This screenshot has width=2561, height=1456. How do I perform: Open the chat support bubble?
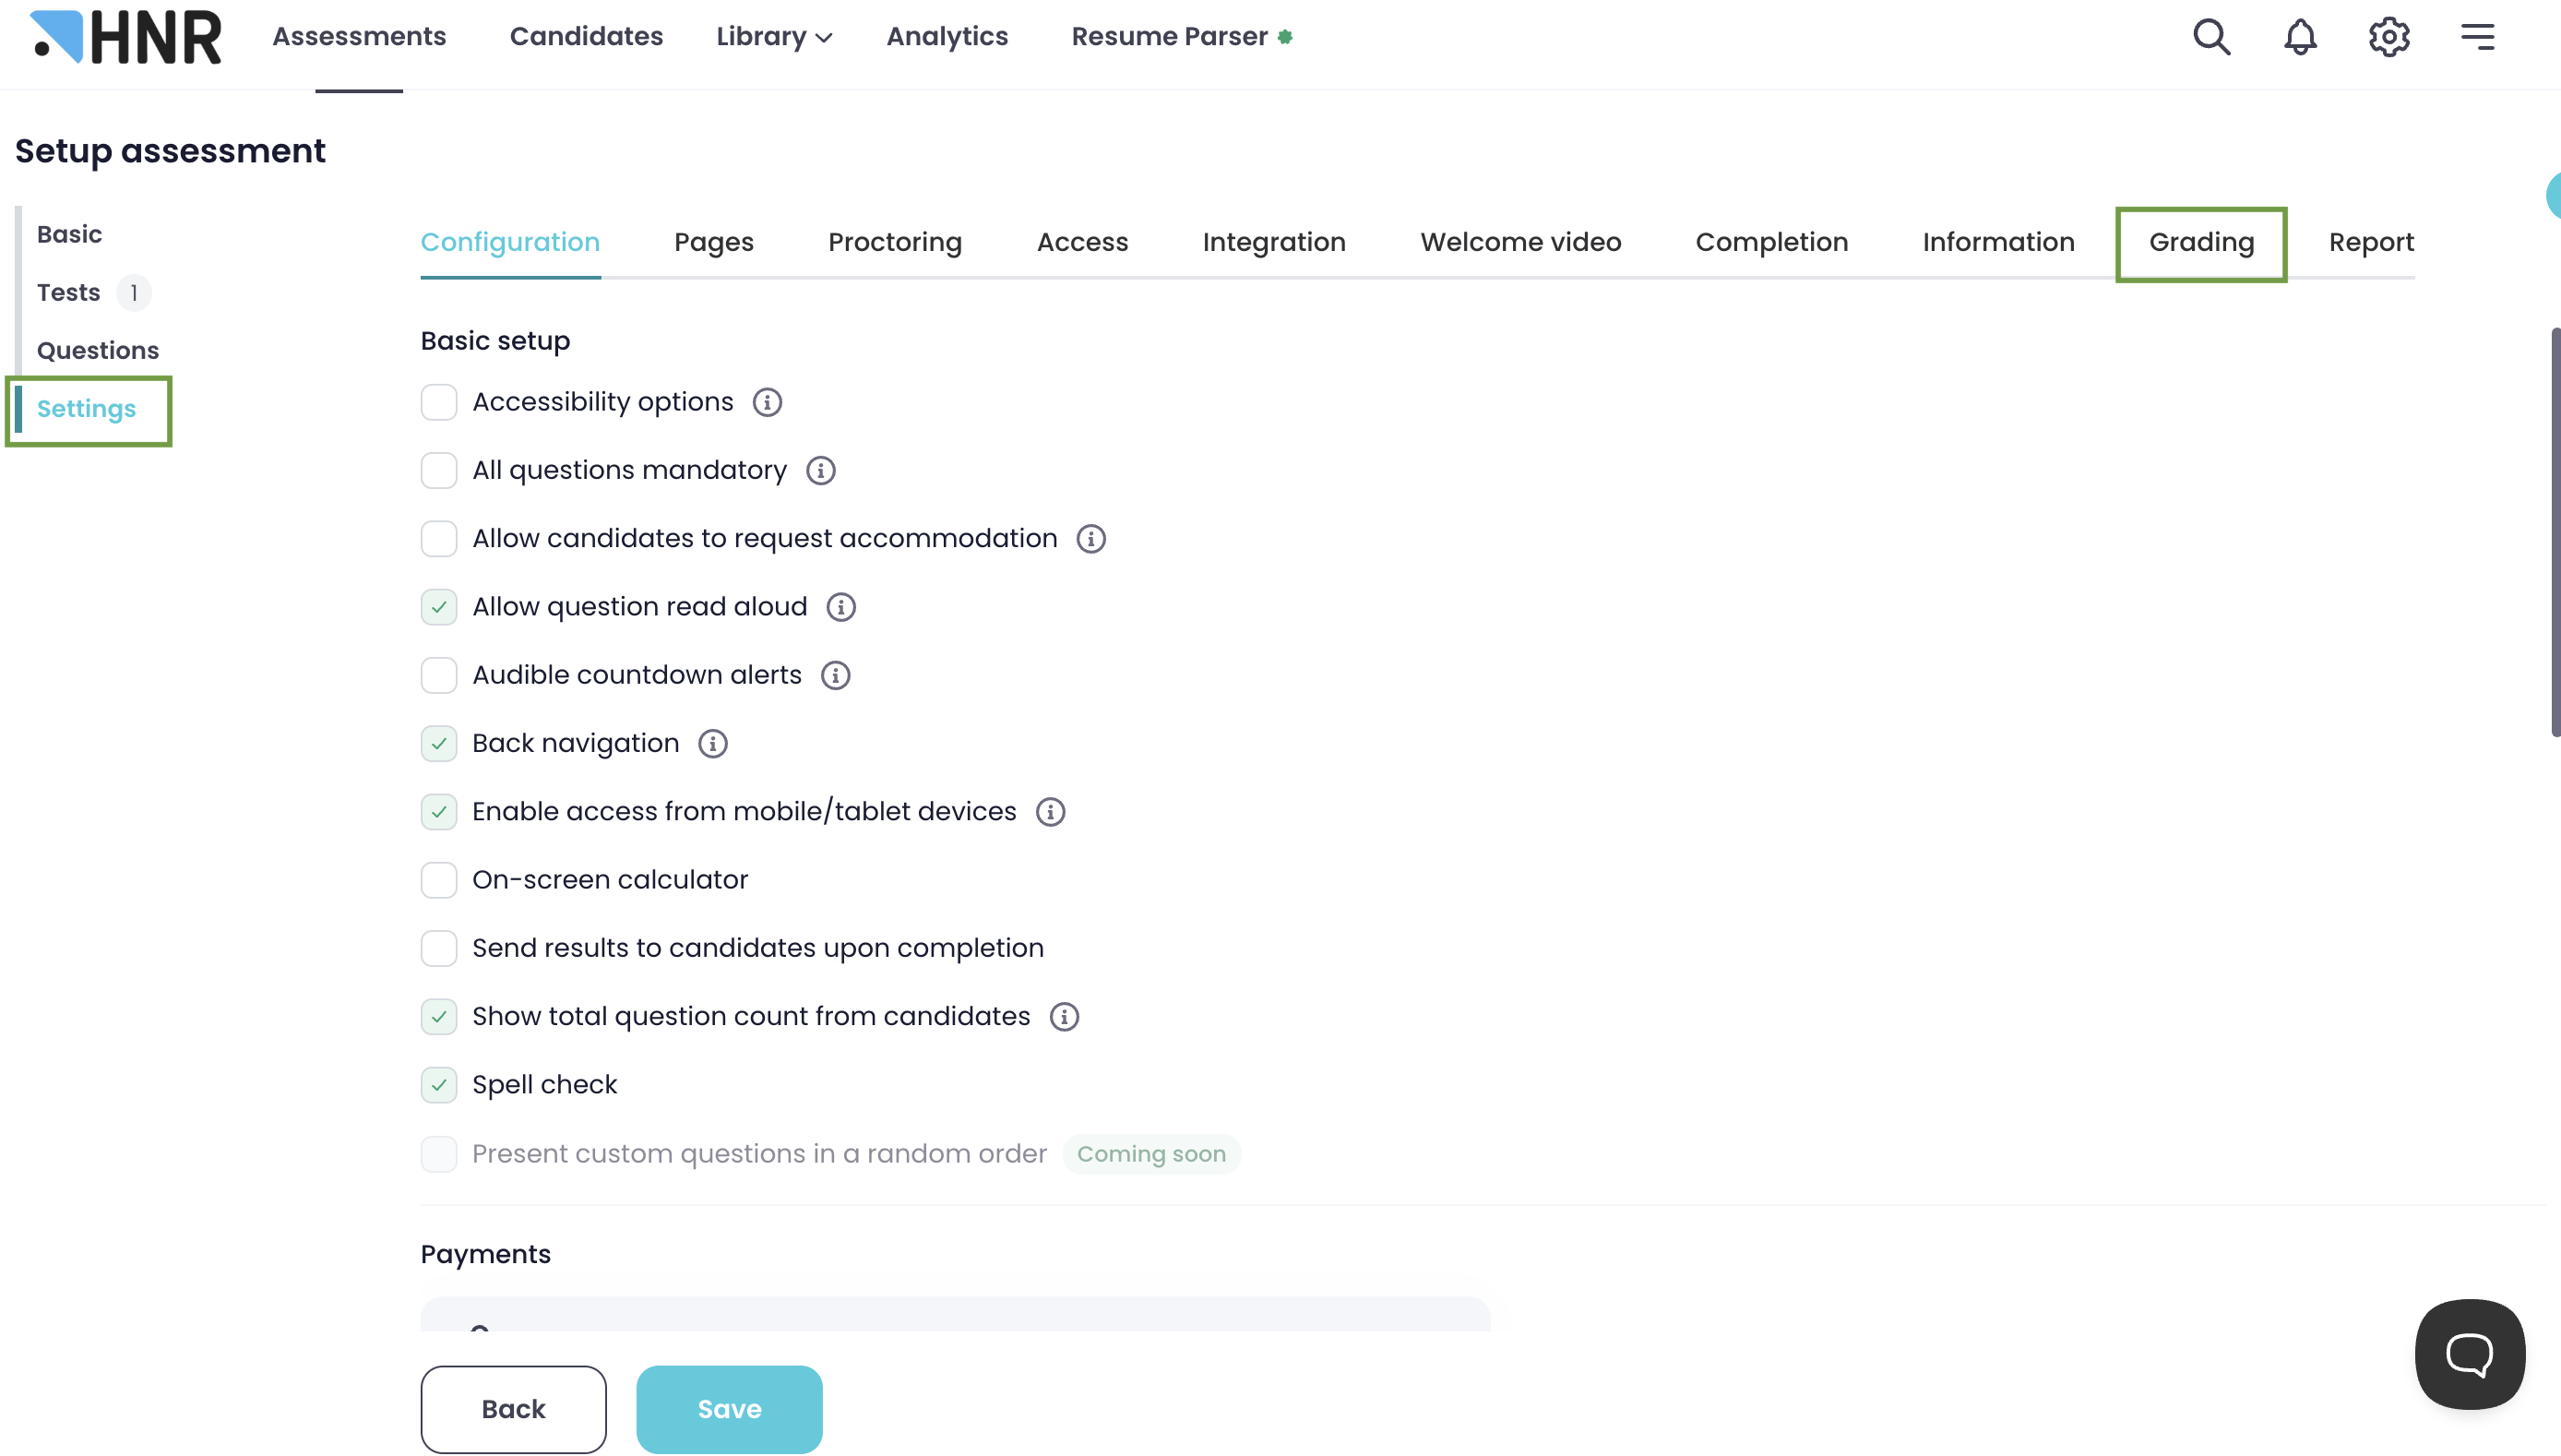click(x=2469, y=1354)
